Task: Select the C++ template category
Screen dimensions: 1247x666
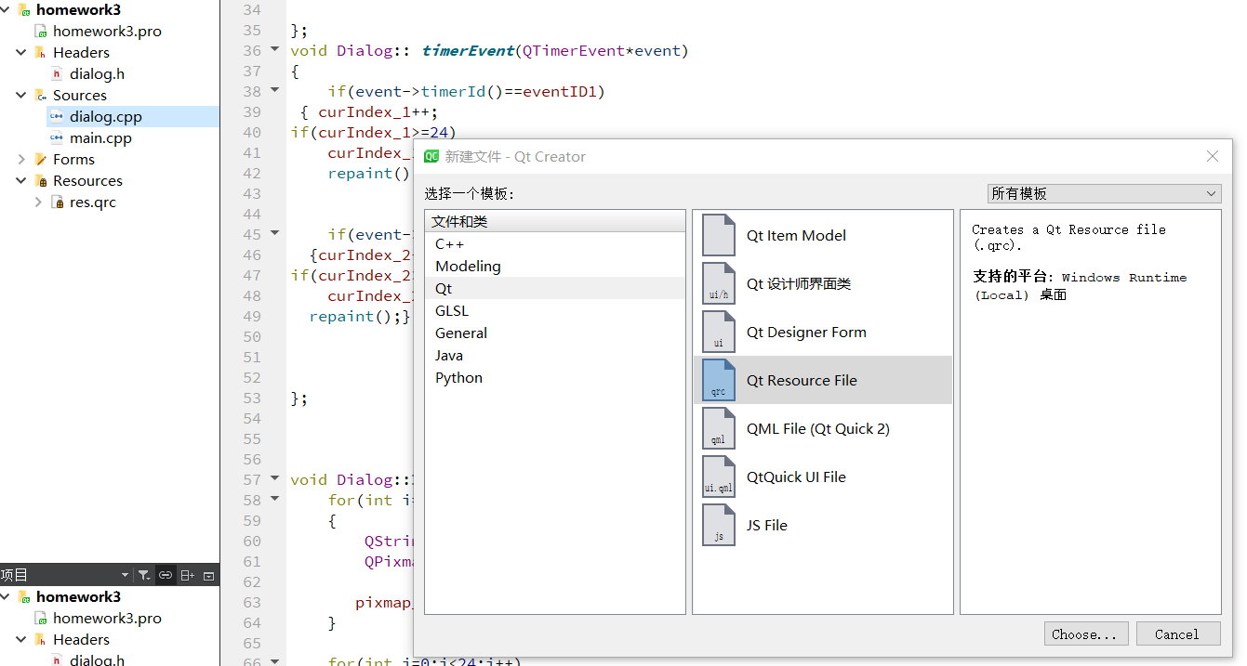Action: [x=555, y=243]
